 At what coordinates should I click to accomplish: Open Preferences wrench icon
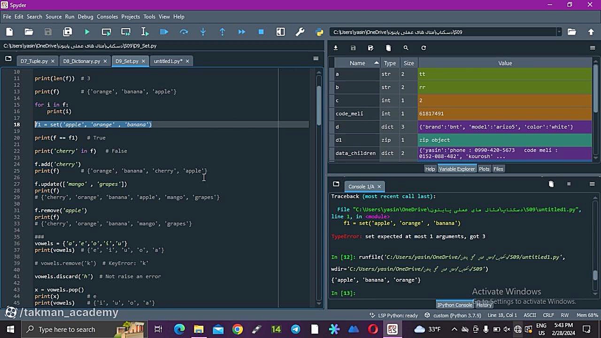pyautogui.click(x=300, y=32)
